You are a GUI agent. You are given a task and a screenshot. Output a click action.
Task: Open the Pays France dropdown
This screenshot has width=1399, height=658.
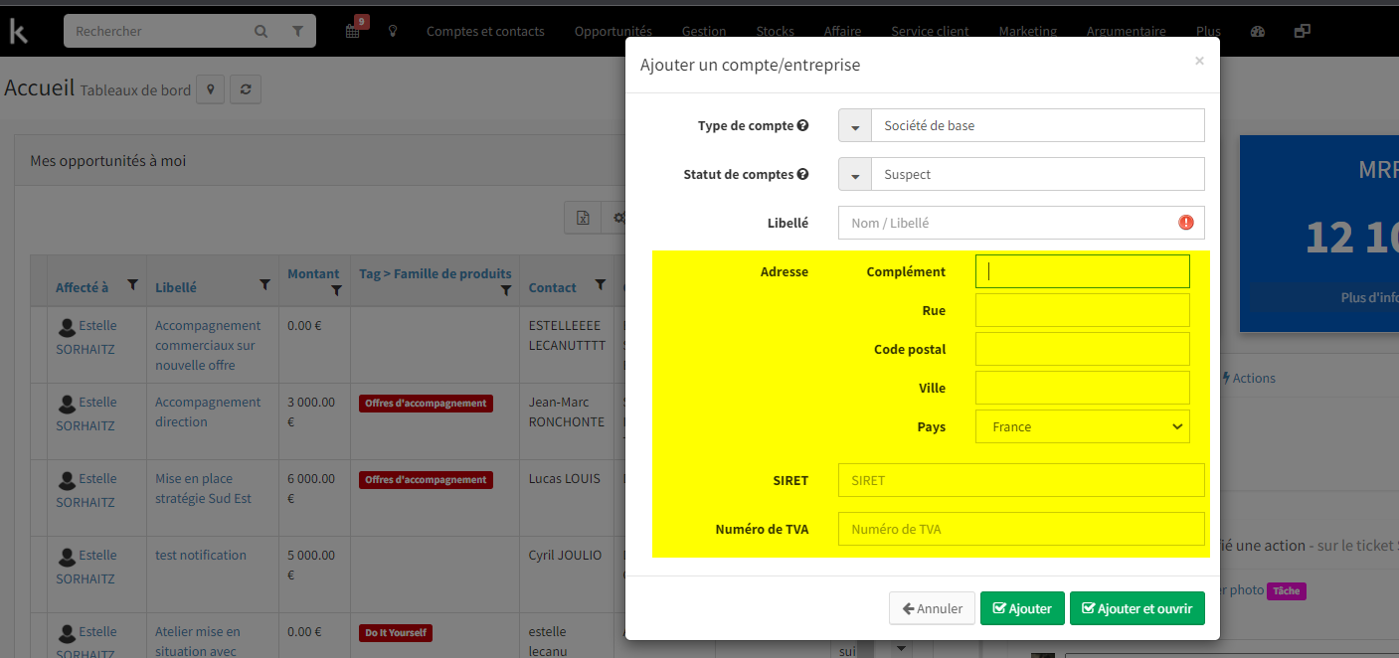[1083, 426]
